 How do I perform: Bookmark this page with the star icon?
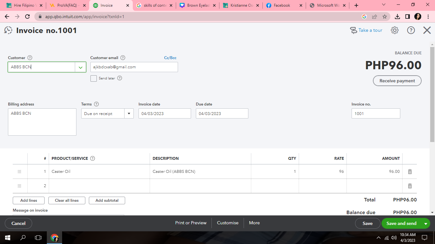point(385,17)
